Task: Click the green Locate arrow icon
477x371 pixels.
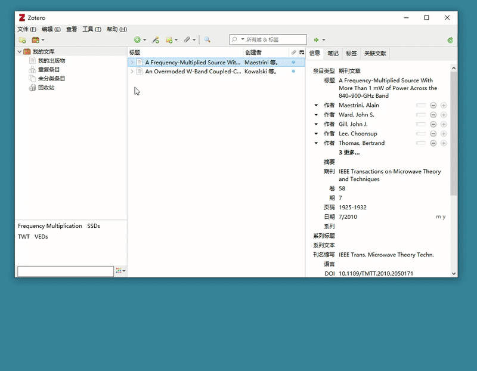Action: (x=316, y=40)
